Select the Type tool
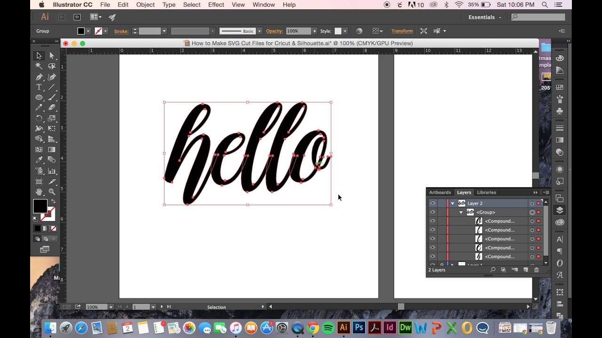Screen dimensions: 602x338 coord(39,87)
